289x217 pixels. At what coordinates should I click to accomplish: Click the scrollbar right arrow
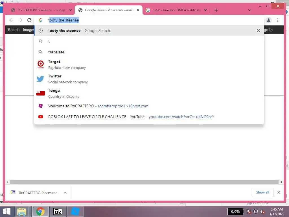click(x=281, y=182)
